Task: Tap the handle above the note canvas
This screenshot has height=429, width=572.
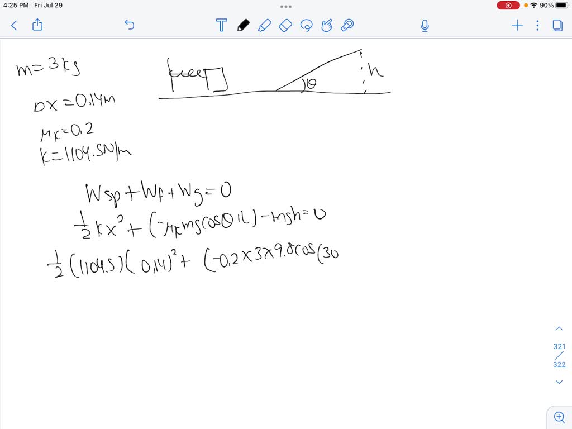Action: click(286, 6)
